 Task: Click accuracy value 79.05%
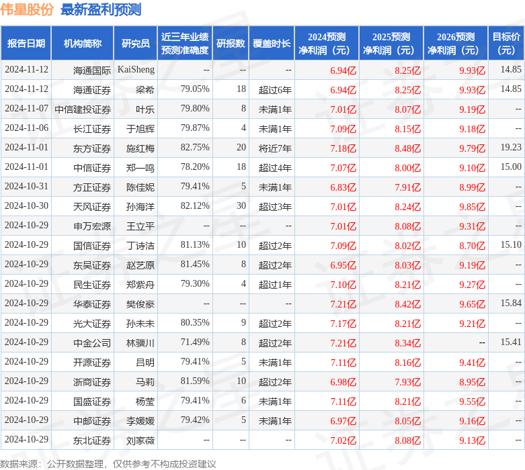click(195, 89)
